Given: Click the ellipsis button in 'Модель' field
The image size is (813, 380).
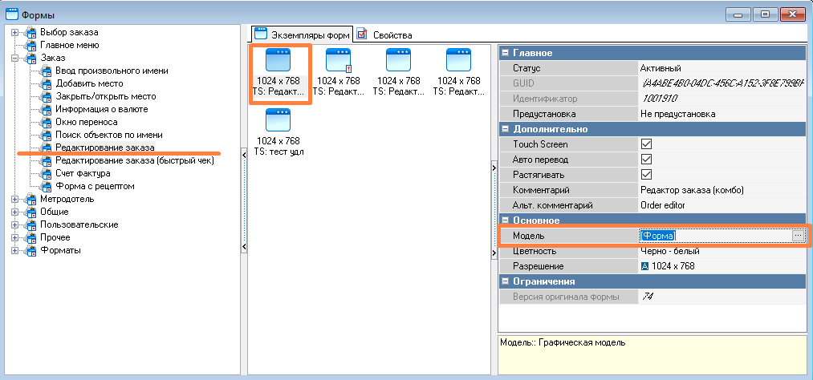Looking at the screenshot, I should click(x=797, y=236).
